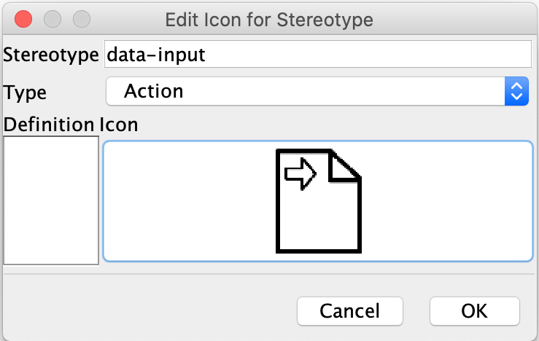Click the Edit Icon for Stereotype title
This screenshot has width=539, height=341.
[x=269, y=19]
